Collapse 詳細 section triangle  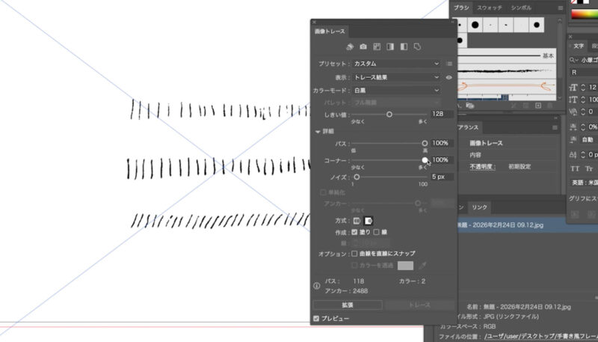(x=317, y=131)
